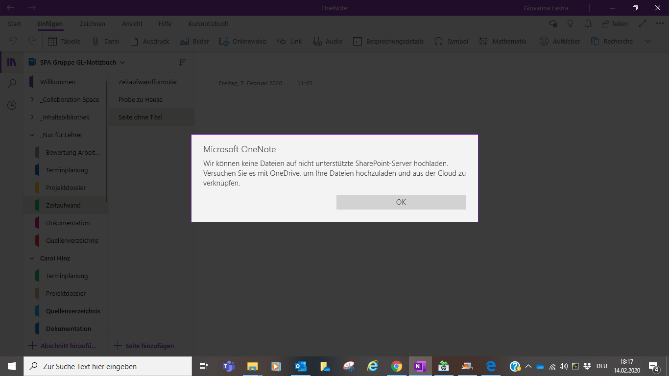Insert pictures with Bilder
Screen dimensions: 669x376
pyautogui.click(x=194, y=42)
